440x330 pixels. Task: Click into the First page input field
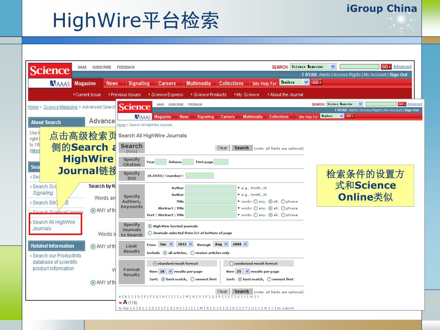221,162
